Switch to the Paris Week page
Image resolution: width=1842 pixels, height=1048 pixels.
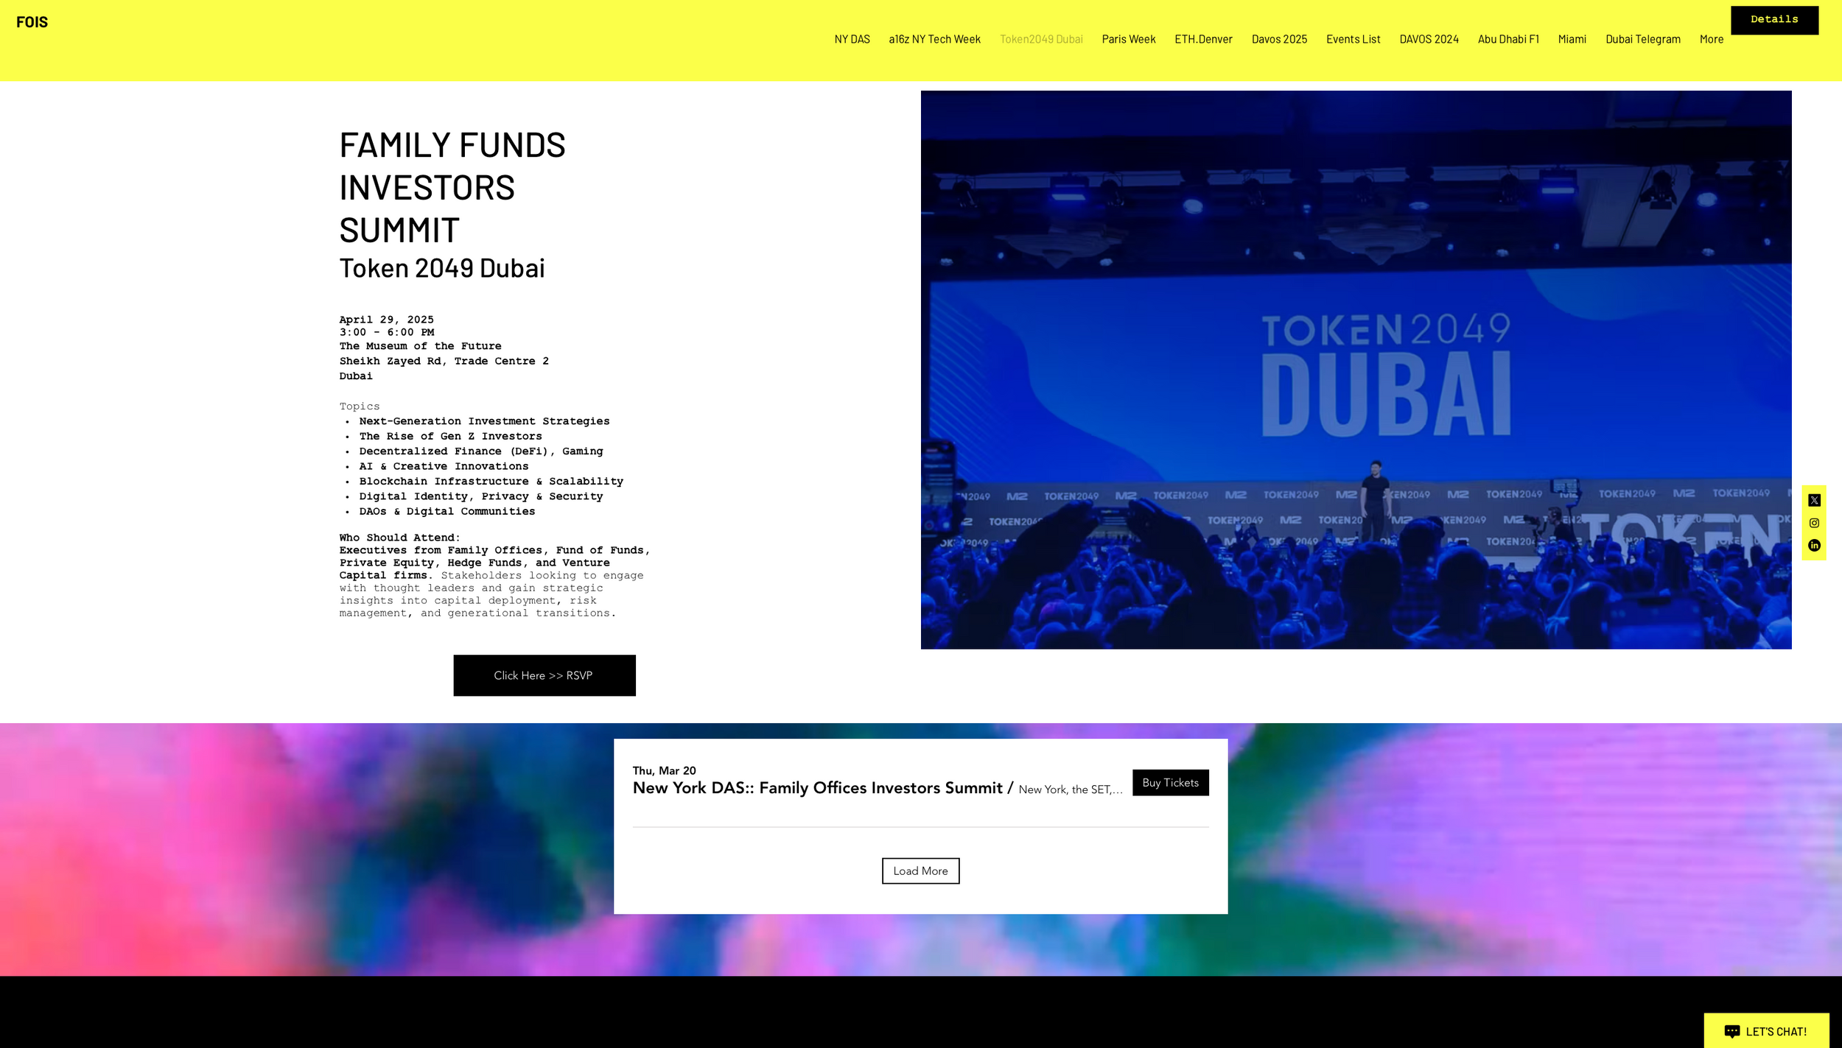[x=1128, y=38]
